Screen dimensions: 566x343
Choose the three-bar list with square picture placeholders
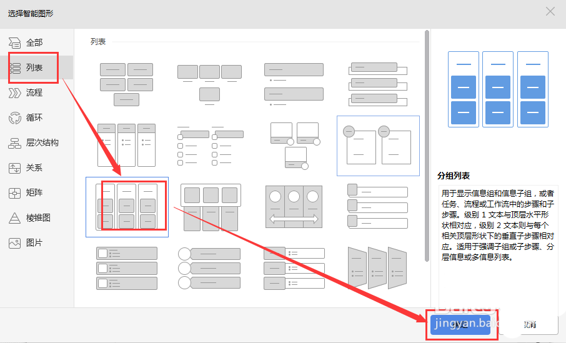127,268
